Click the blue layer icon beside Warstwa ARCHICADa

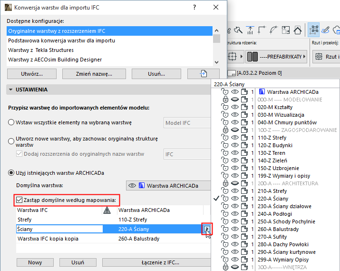pos(262,92)
